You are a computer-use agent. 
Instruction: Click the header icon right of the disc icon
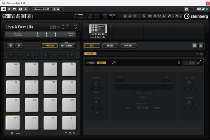130,16
